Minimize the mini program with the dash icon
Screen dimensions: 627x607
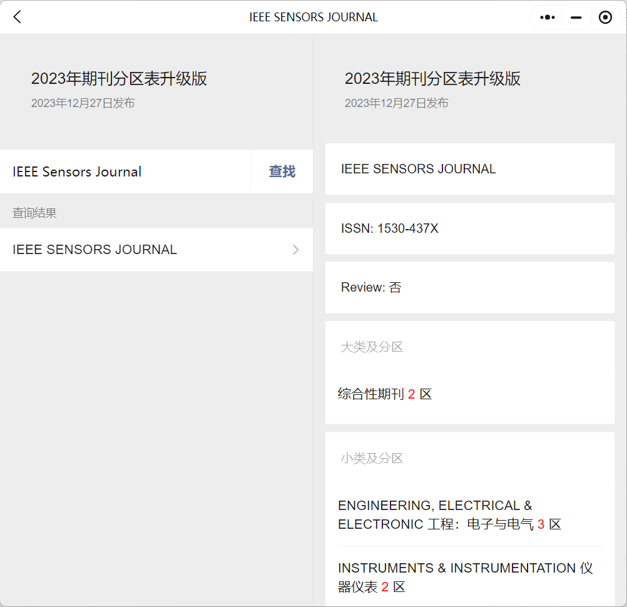coord(576,18)
